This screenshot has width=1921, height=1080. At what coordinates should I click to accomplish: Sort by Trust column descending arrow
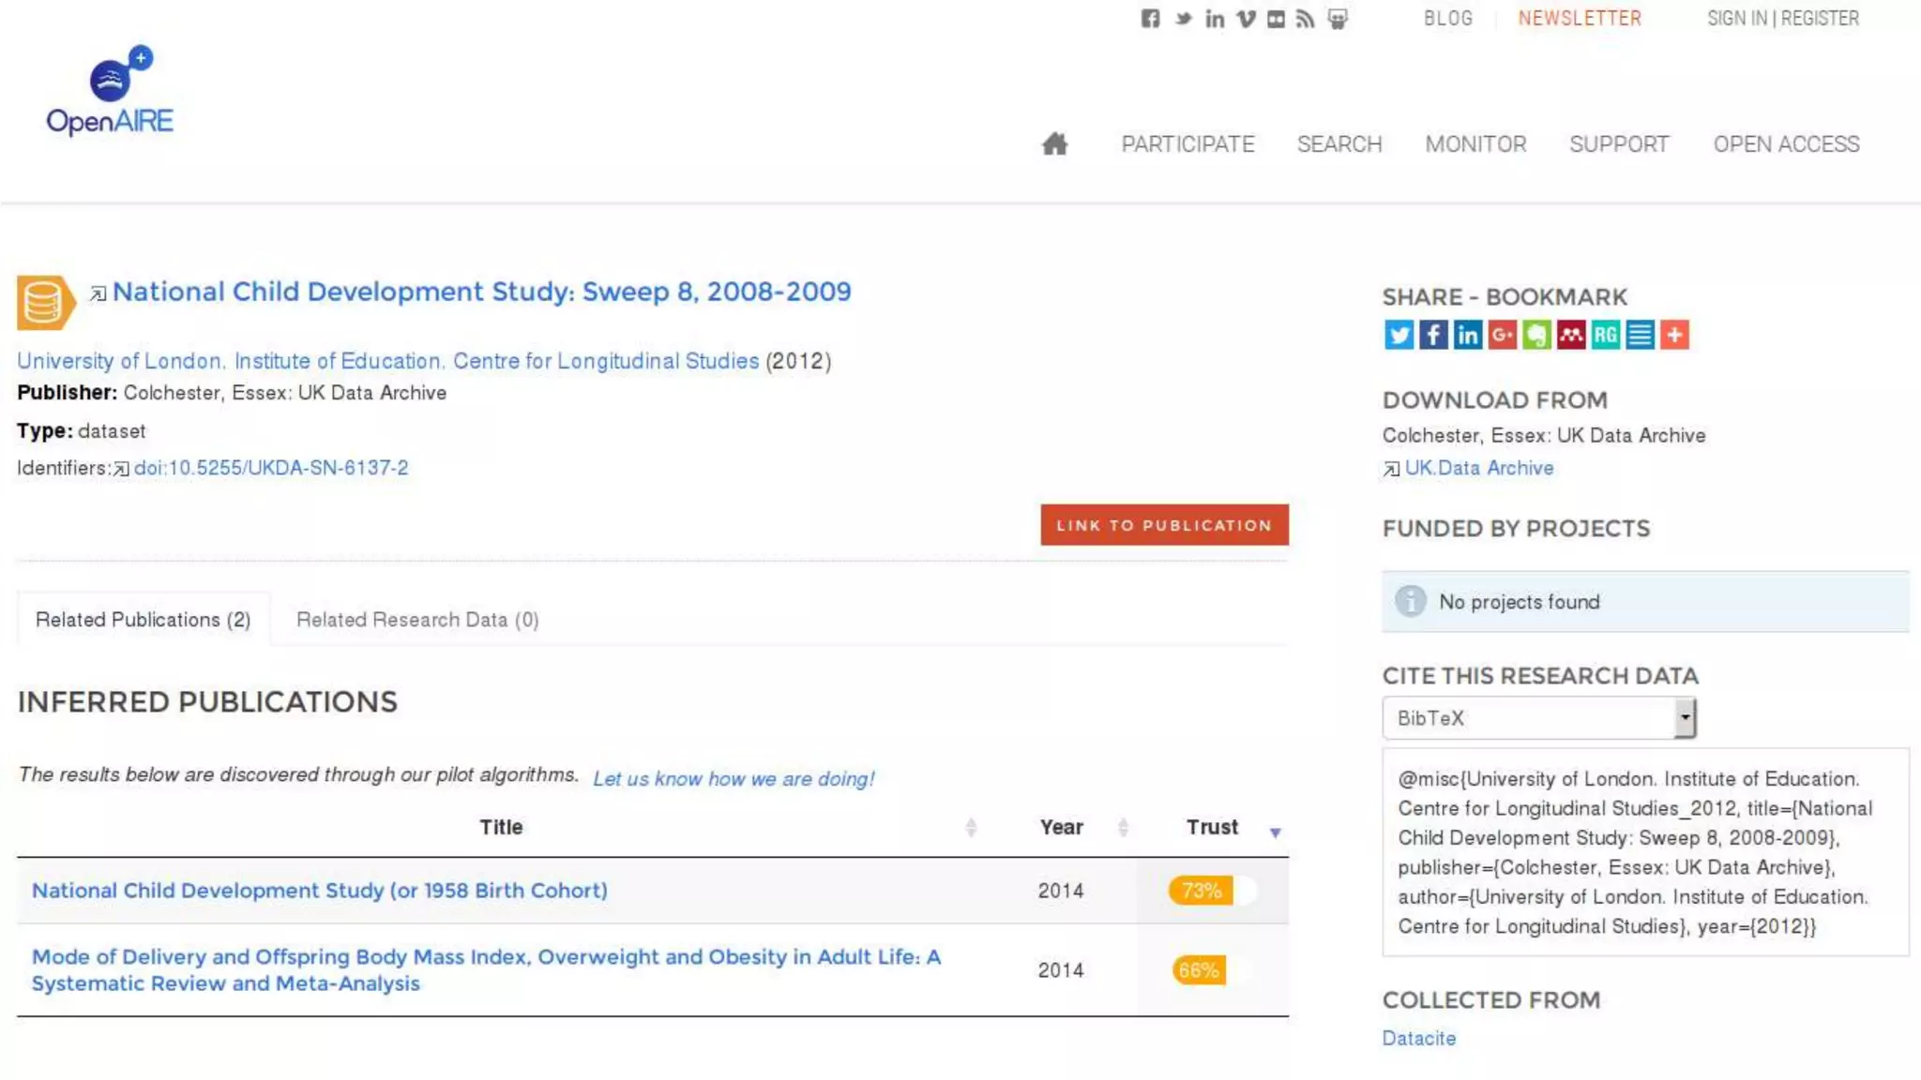click(x=1275, y=832)
